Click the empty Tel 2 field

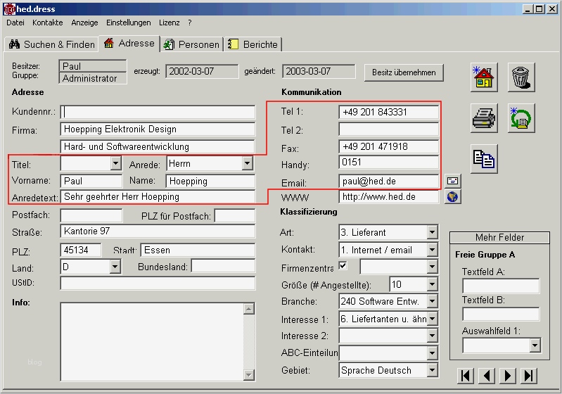point(389,129)
